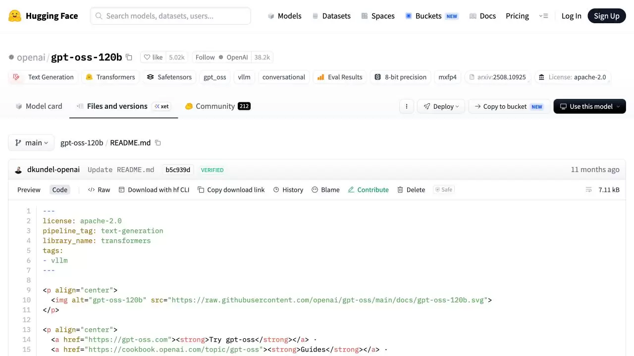Open the Raw file view
634x356 pixels.
(99, 190)
